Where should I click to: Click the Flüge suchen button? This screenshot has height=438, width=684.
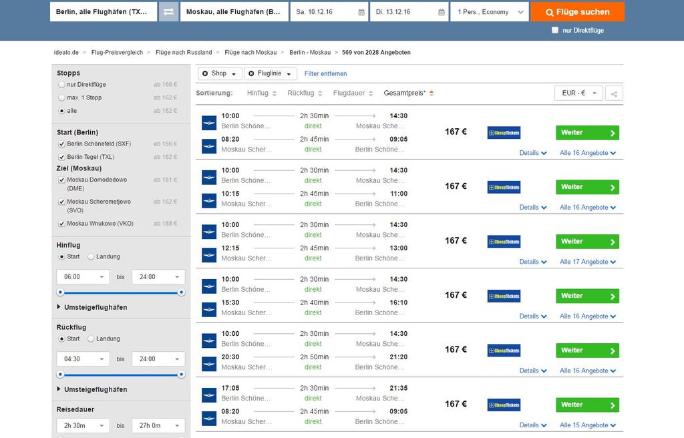(578, 12)
